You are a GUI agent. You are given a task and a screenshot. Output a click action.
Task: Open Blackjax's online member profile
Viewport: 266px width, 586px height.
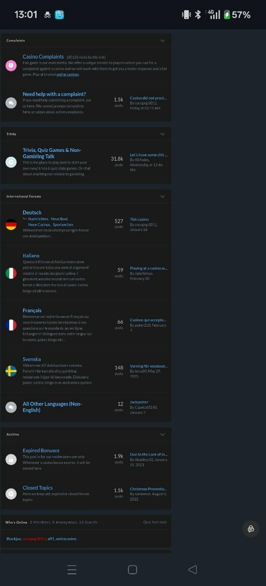(x=14, y=539)
